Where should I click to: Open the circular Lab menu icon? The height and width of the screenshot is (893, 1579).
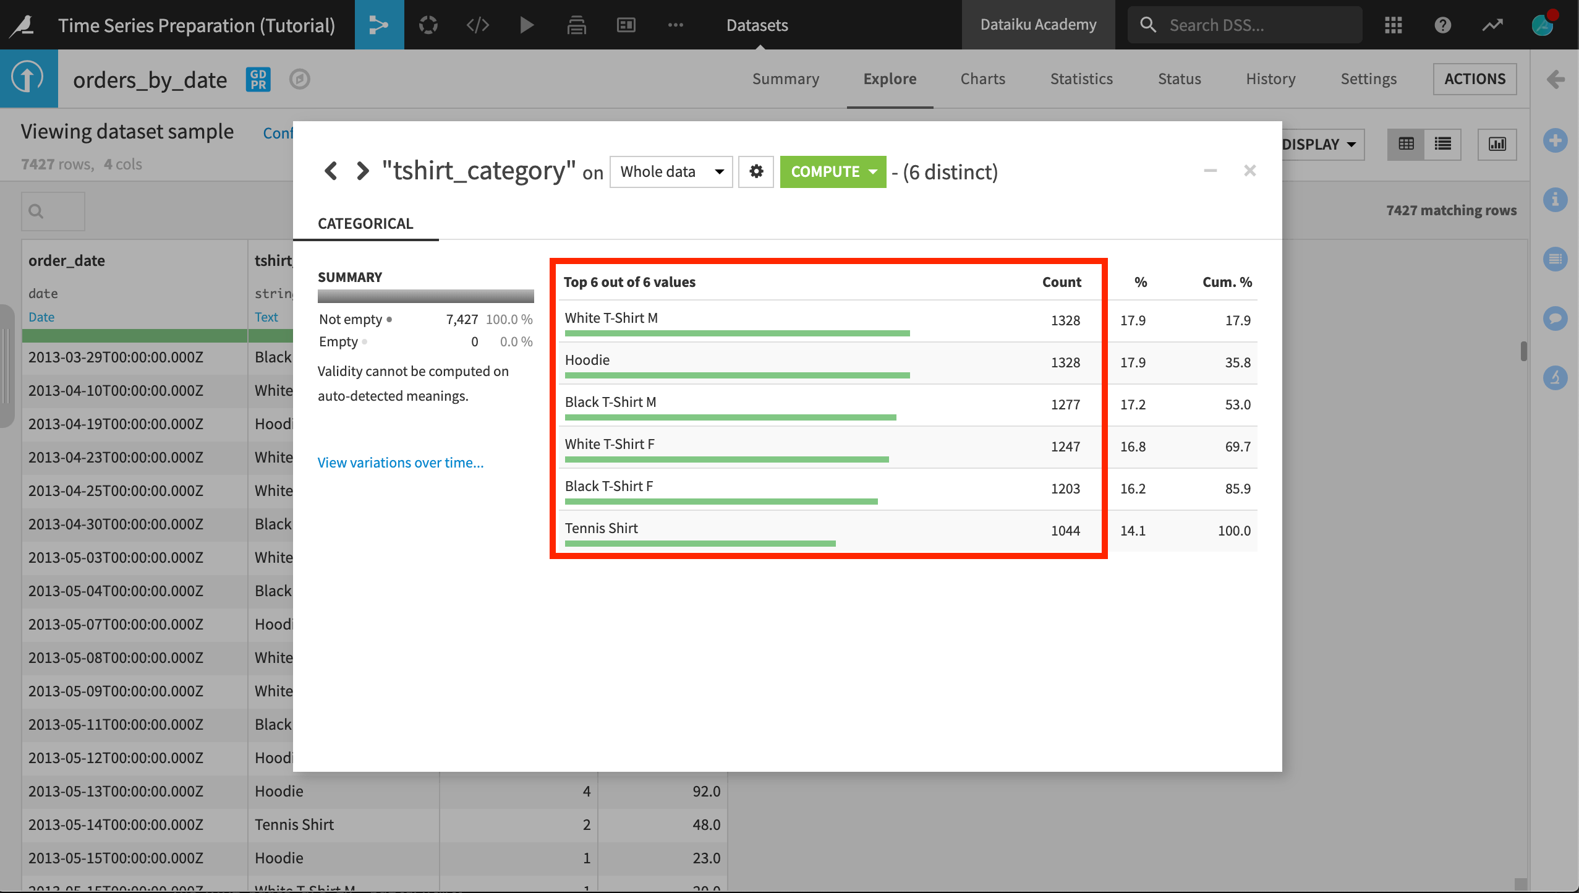point(428,25)
